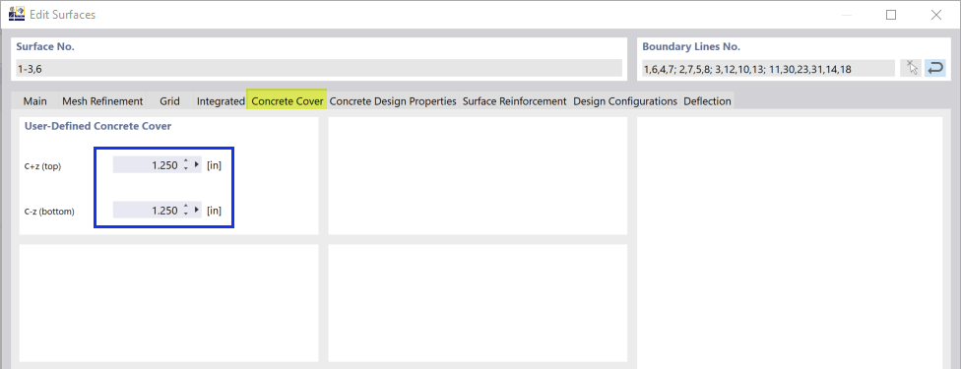Open the Design Configurations tab
961x369 pixels.
[x=625, y=101]
